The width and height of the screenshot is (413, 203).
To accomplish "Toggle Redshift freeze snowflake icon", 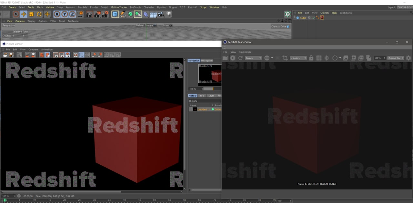I will [x=327, y=58].
